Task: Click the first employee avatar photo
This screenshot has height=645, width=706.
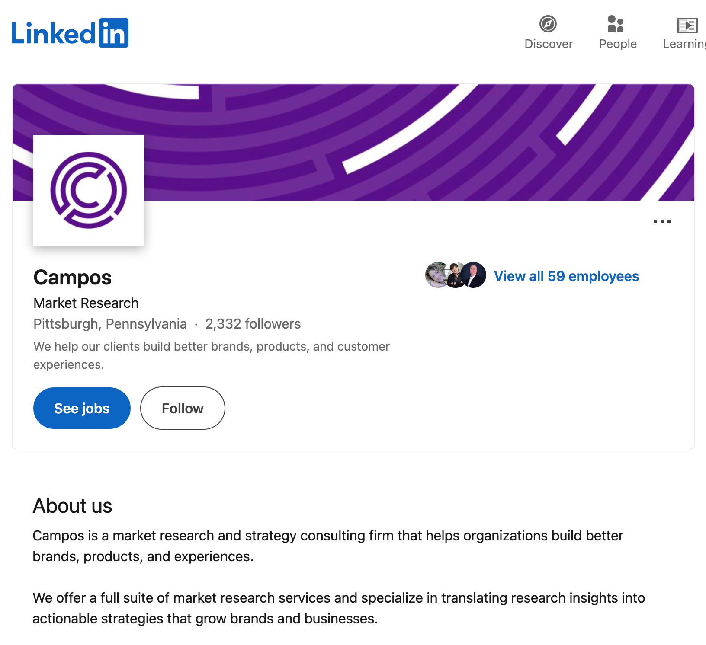Action: [x=436, y=275]
